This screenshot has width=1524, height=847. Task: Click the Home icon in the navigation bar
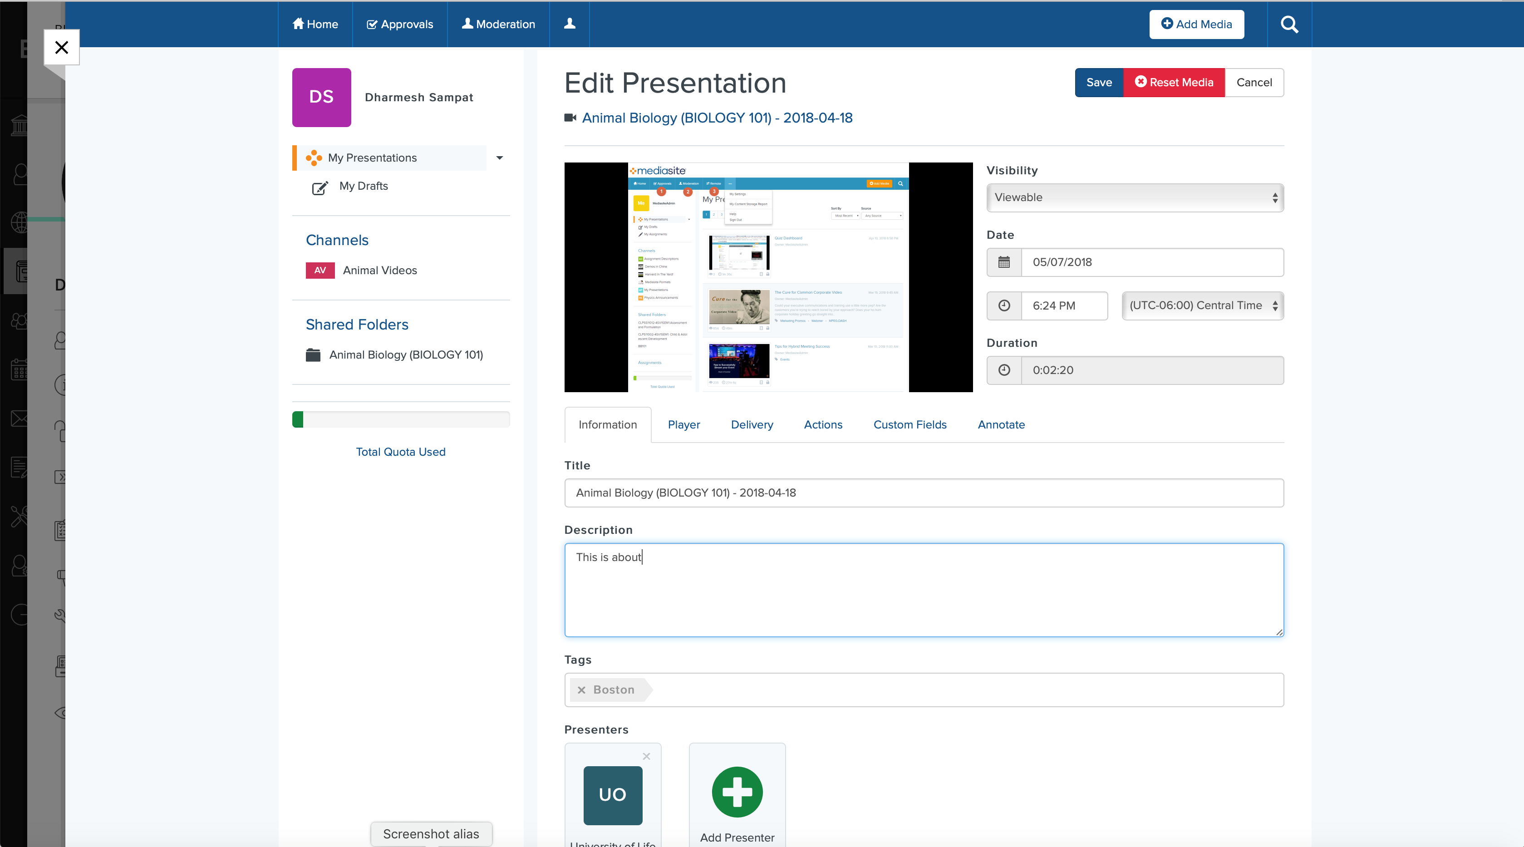299,24
